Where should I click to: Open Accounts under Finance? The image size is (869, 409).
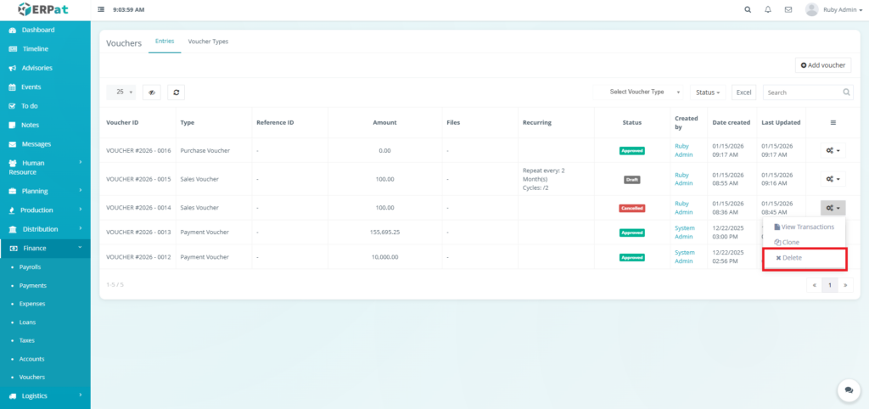31,359
